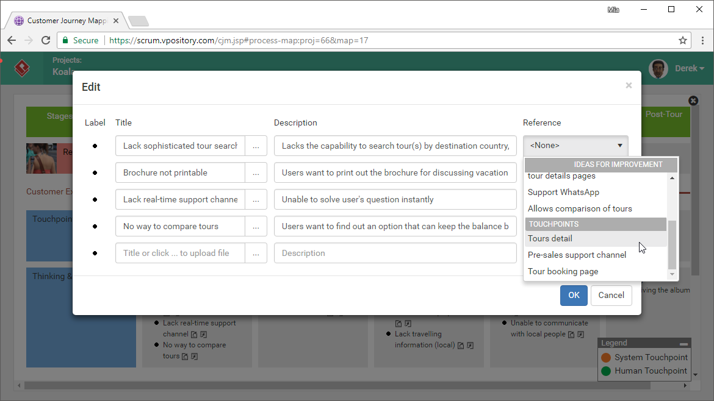Upload file for Brochure not printable
Image resolution: width=714 pixels, height=401 pixels.
tap(256, 172)
